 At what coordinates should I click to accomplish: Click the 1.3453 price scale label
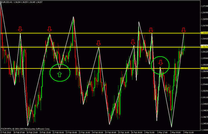(205, 124)
